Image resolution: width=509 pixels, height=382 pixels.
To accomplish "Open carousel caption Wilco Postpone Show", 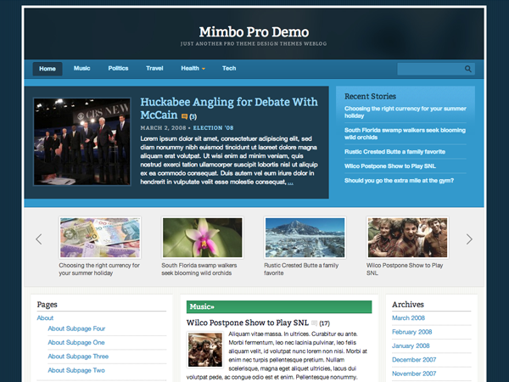I will [405, 269].
